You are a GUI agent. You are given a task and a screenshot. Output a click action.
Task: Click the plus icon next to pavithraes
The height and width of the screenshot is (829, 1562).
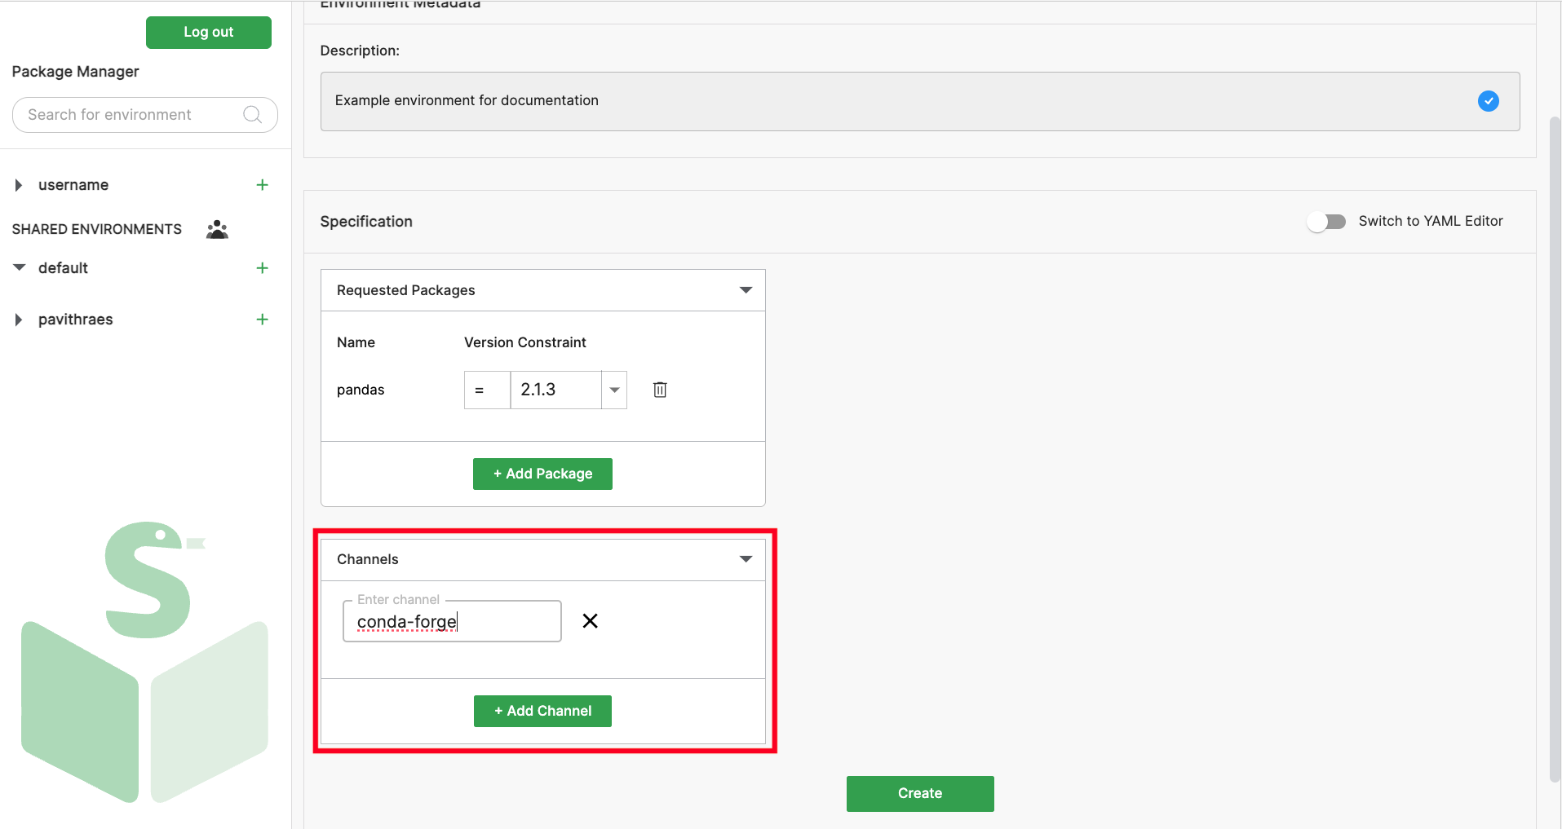(x=262, y=319)
